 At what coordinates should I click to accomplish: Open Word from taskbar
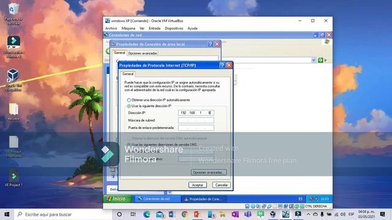tap(172, 215)
